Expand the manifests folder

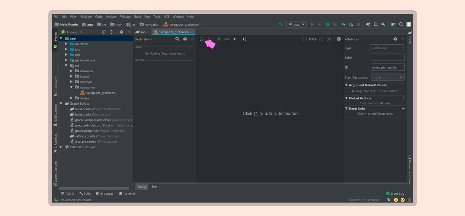(66, 44)
